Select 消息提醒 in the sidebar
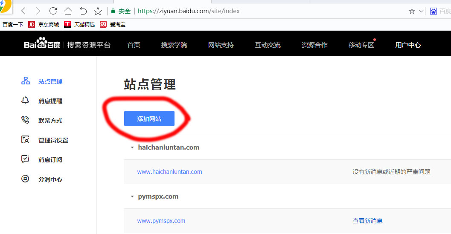The width and height of the screenshot is (451, 234). [50, 101]
